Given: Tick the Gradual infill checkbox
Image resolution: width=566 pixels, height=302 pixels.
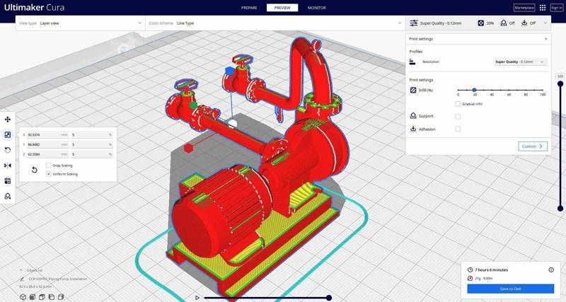Looking at the screenshot, I should 458,104.
